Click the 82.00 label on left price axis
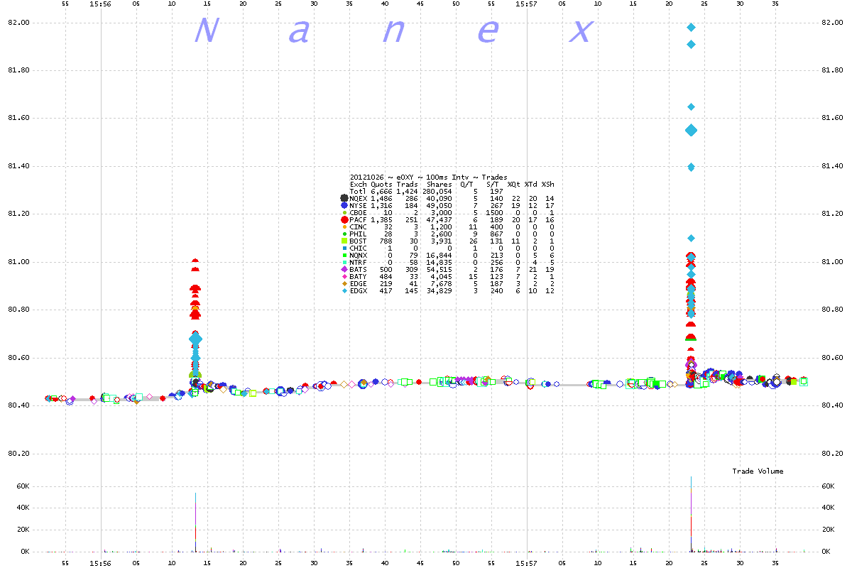The image size is (852, 568). point(18,23)
